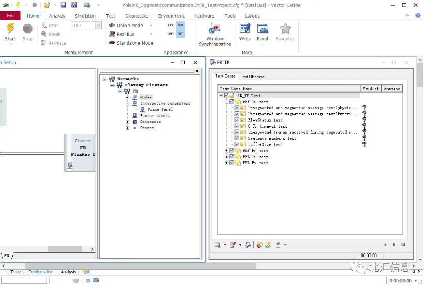Collapse the APP Tx test group
Viewport: 424px width, 286px height.
[x=227, y=102]
